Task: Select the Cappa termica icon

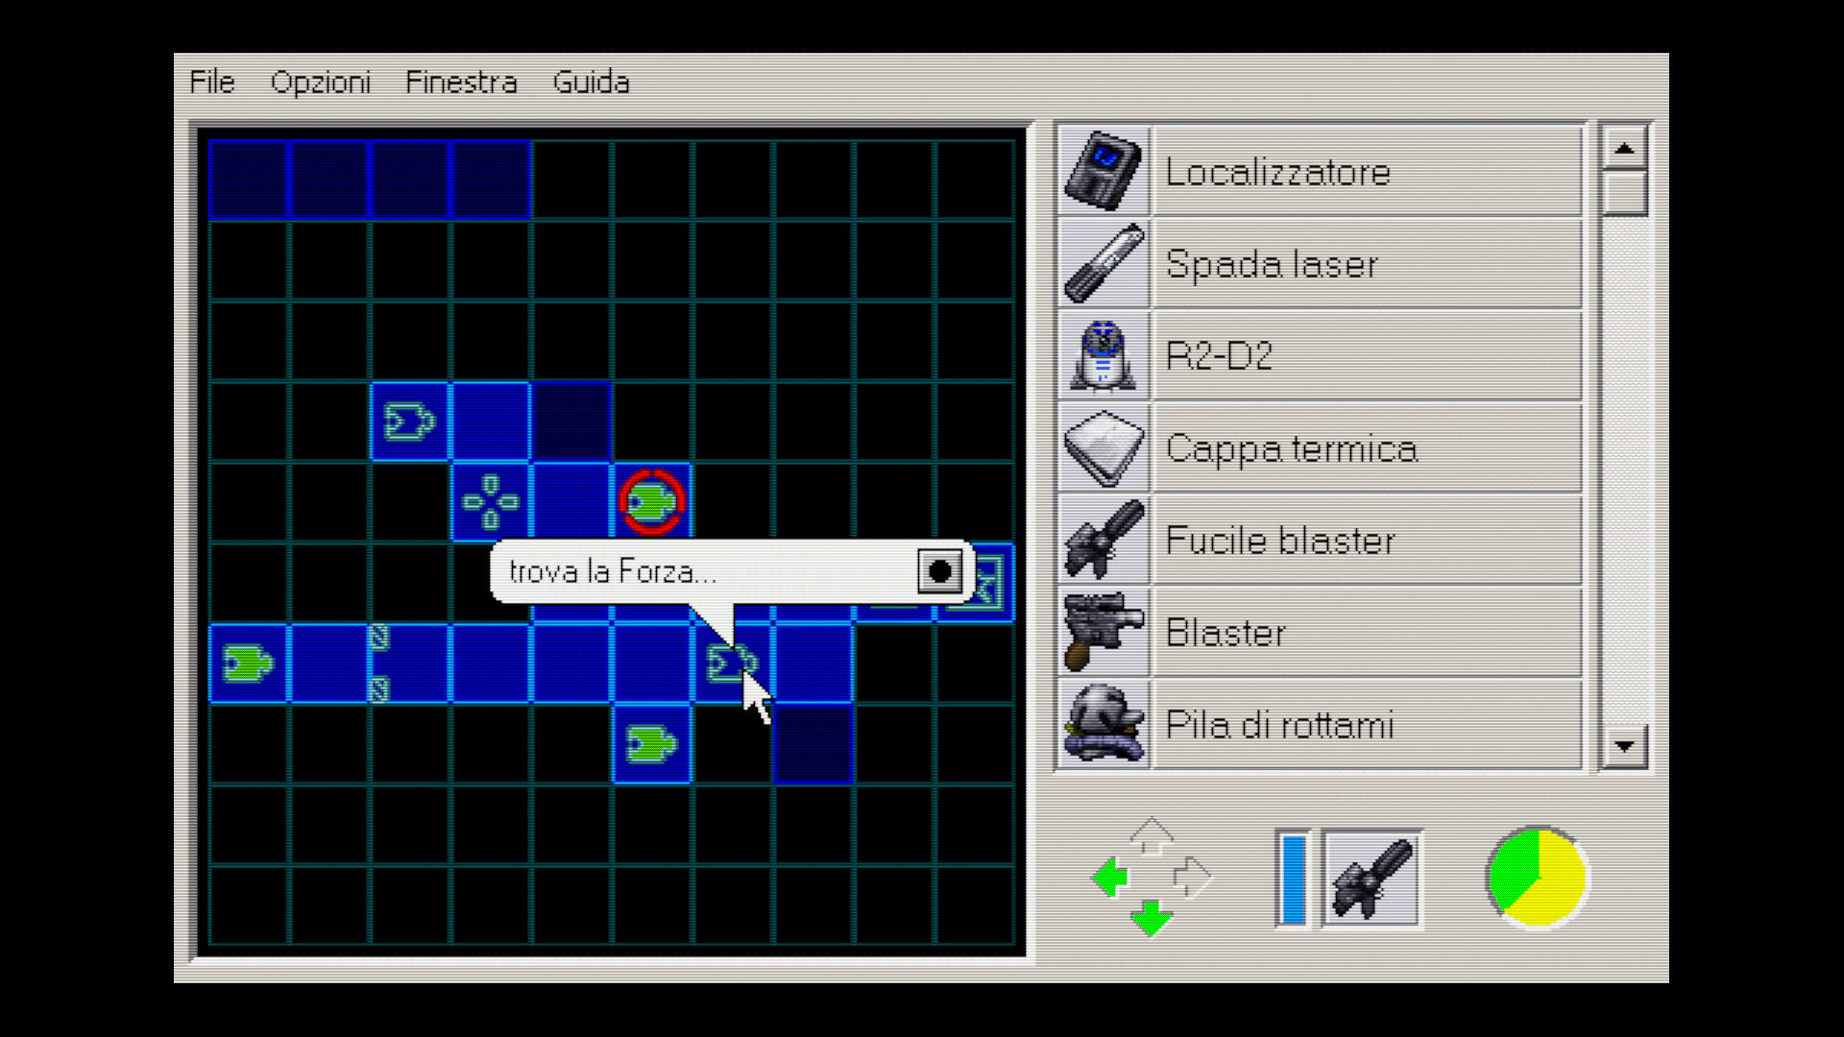Action: pyautogui.click(x=1104, y=447)
